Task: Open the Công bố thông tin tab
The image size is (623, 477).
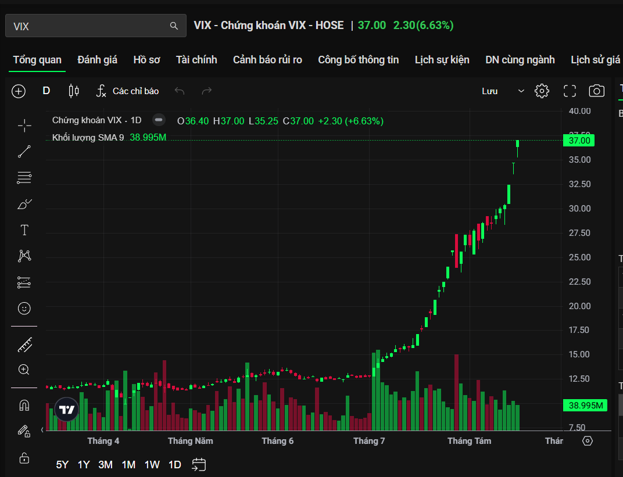Action: click(359, 60)
